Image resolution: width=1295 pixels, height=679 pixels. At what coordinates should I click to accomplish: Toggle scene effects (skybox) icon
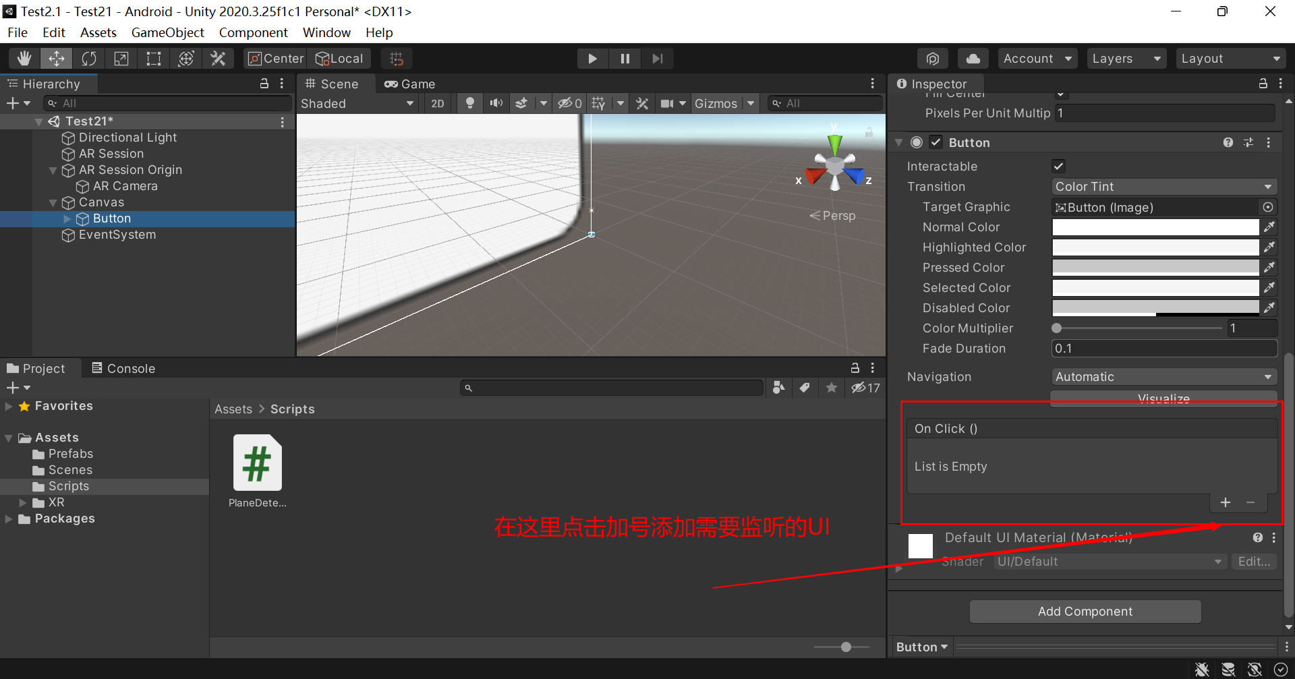pyautogui.click(x=521, y=103)
